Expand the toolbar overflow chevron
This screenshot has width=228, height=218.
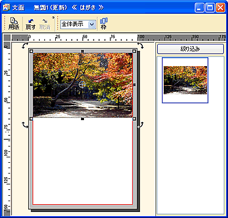coord(53,17)
